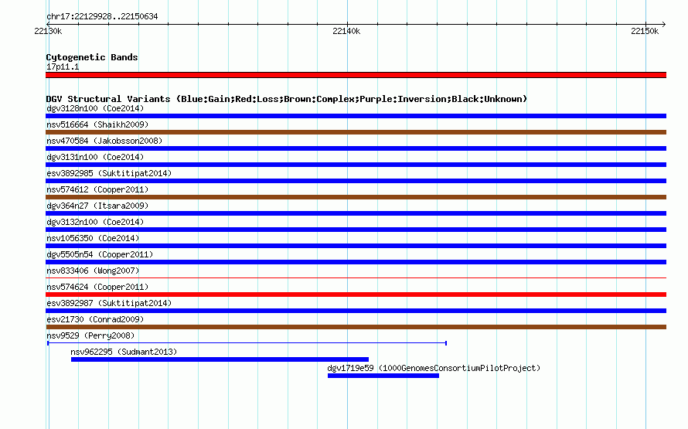Select nsv1056350 (Coe2014) label

coord(93,238)
